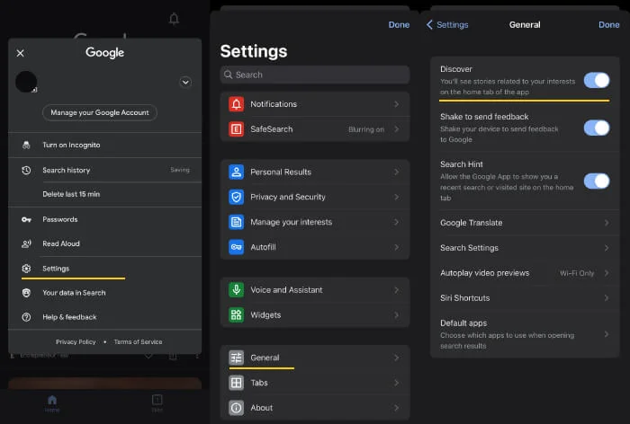The width and height of the screenshot is (630, 424).
Task: Toggle the Search Hint switch
Action: pos(596,181)
